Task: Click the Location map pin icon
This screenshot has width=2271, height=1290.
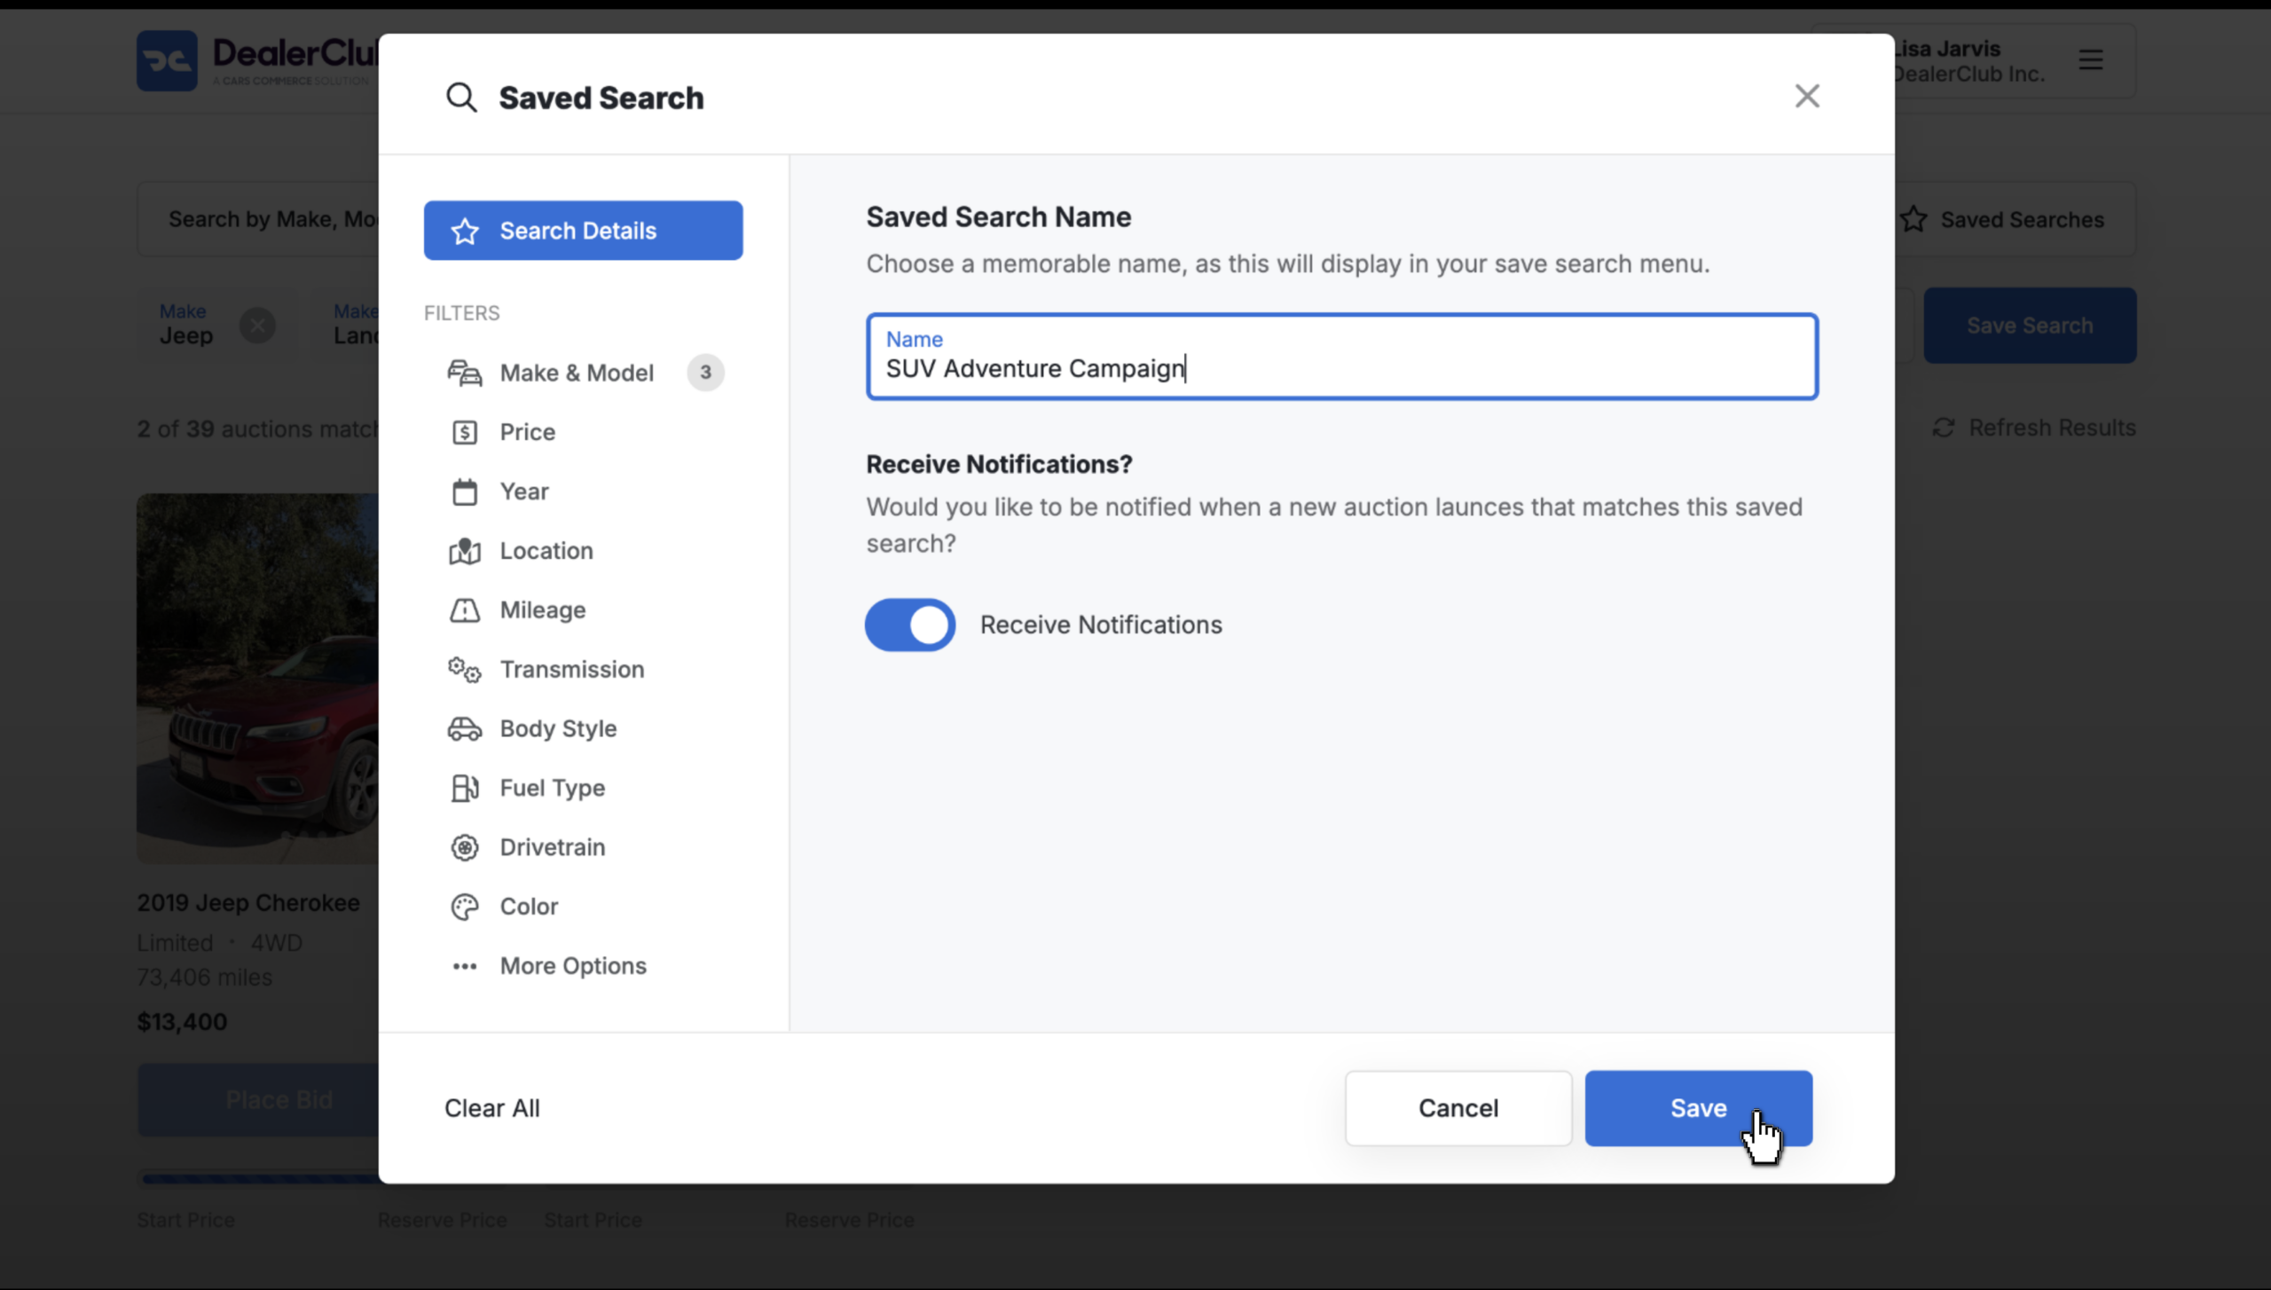Action: (x=465, y=551)
